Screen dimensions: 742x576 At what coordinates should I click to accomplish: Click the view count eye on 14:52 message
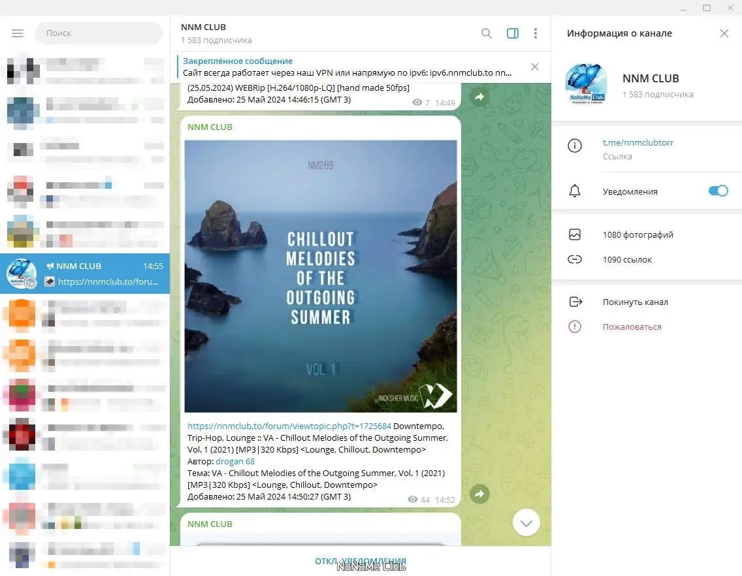[x=413, y=500]
